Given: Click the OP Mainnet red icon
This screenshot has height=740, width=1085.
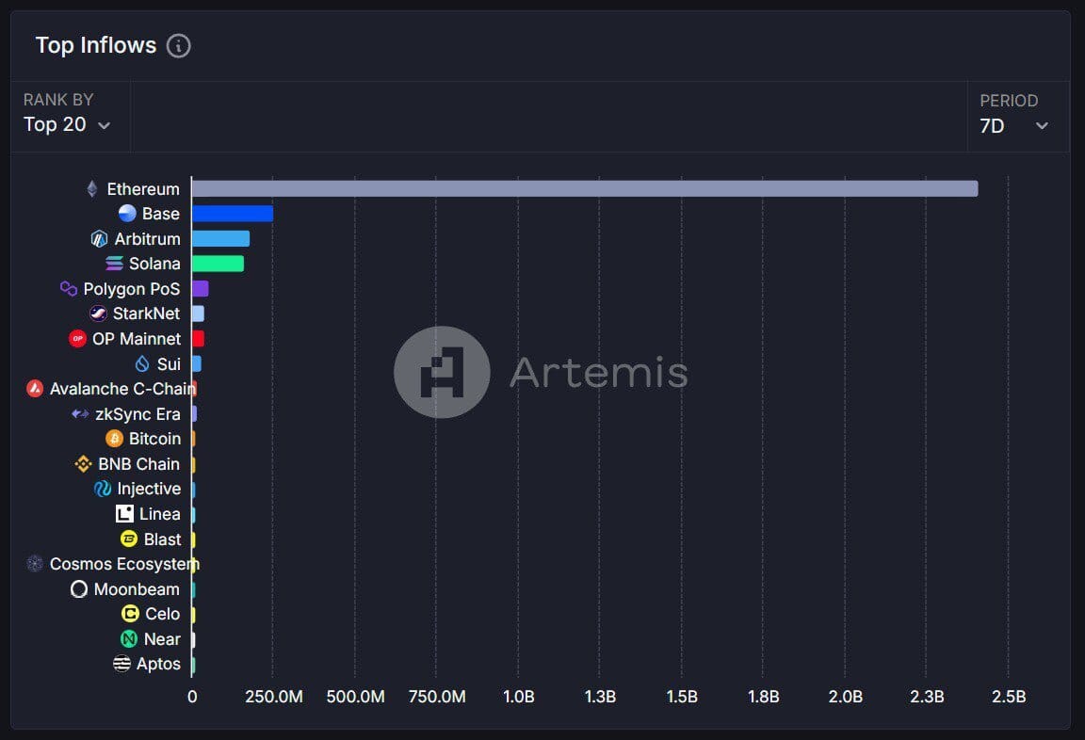Looking at the screenshot, I should 77,339.
